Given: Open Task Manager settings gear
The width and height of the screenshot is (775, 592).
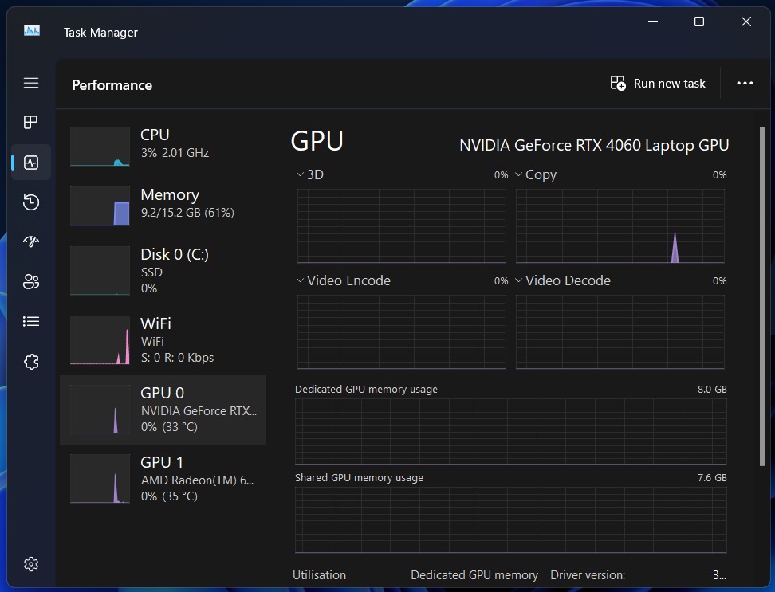Looking at the screenshot, I should [x=31, y=564].
